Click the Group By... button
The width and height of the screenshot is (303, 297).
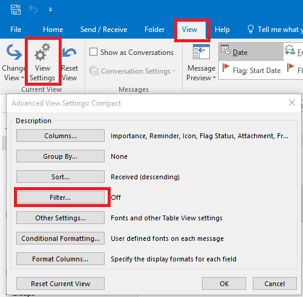[x=60, y=156]
